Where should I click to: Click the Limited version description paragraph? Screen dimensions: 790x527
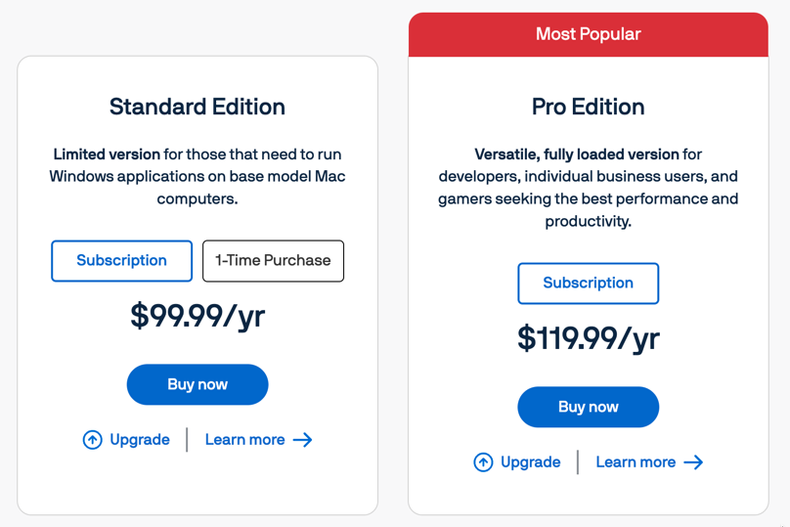(197, 176)
